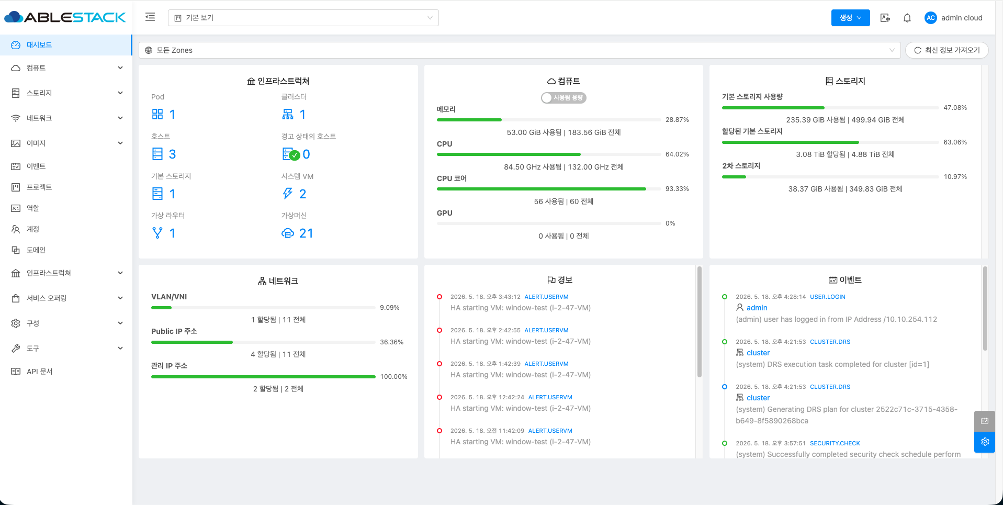This screenshot has height=505, width=1003.
Task: Click the admin cloud username
Action: (962, 18)
